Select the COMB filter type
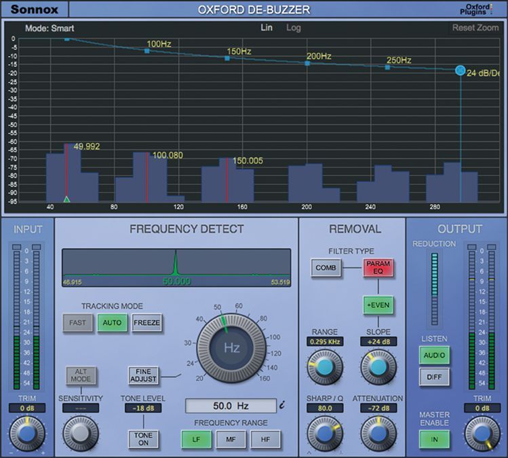 coord(326,267)
